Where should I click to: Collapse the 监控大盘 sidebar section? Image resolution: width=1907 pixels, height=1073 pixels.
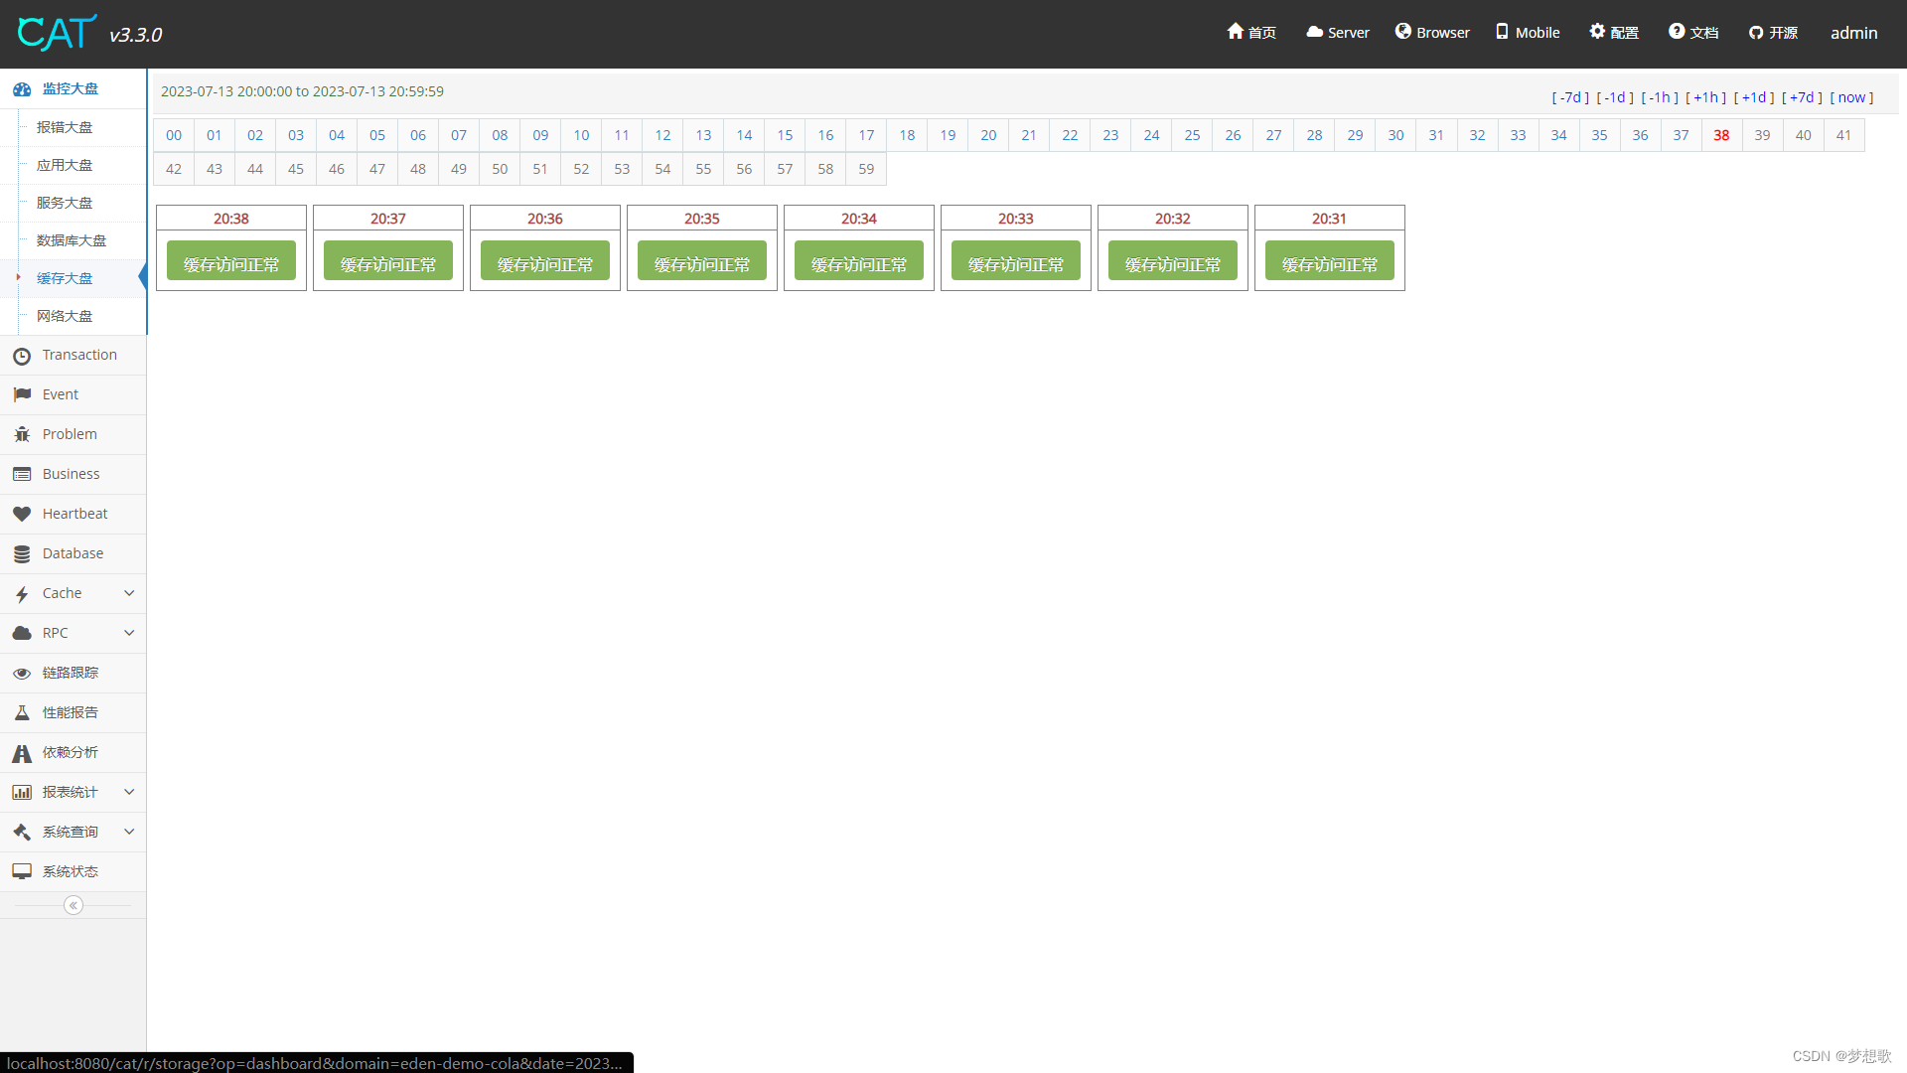tap(73, 88)
